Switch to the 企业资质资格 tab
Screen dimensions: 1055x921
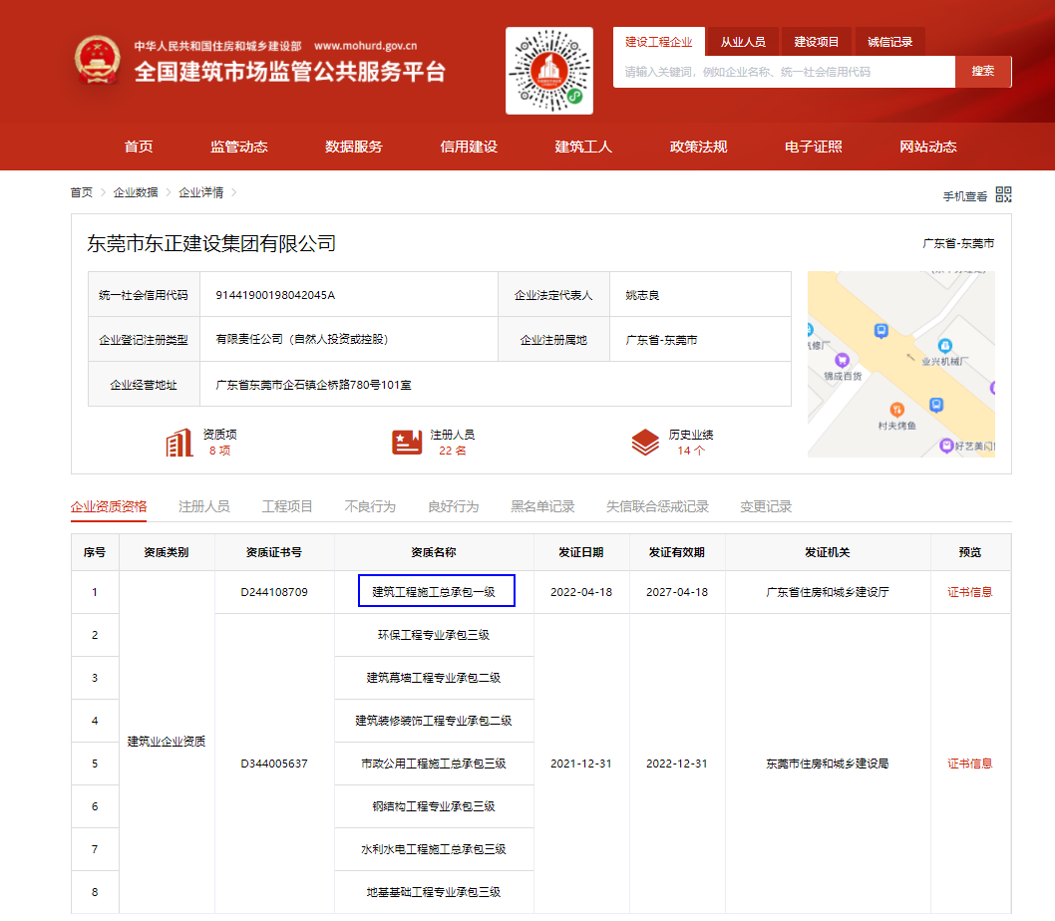point(109,506)
